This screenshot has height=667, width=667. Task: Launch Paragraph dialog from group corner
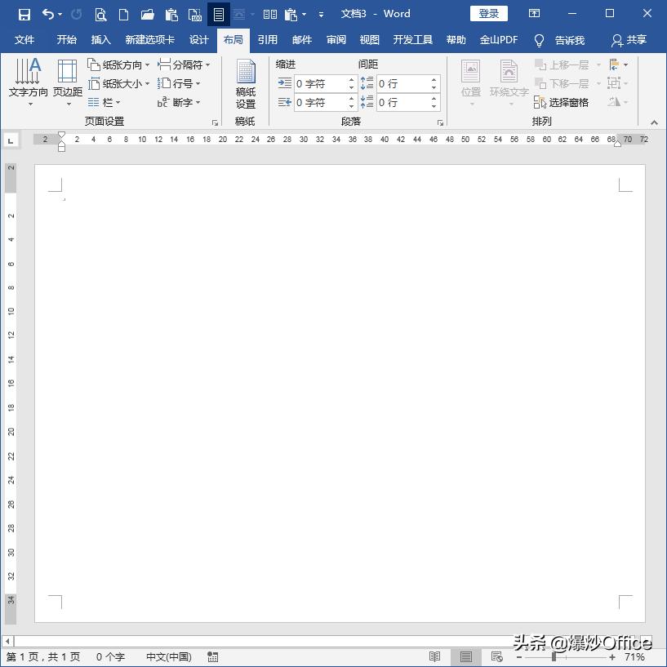click(x=440, y=122)
